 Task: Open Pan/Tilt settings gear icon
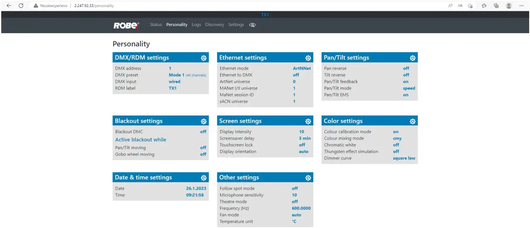[x=412, y=58]
